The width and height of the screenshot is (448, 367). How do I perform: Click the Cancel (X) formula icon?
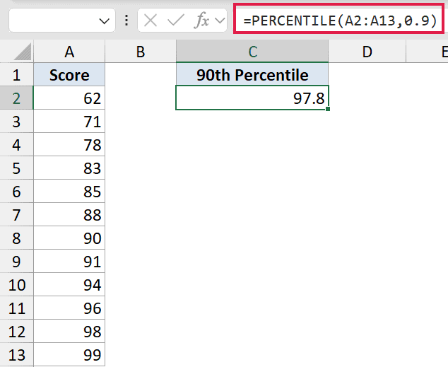pos(151,21)
